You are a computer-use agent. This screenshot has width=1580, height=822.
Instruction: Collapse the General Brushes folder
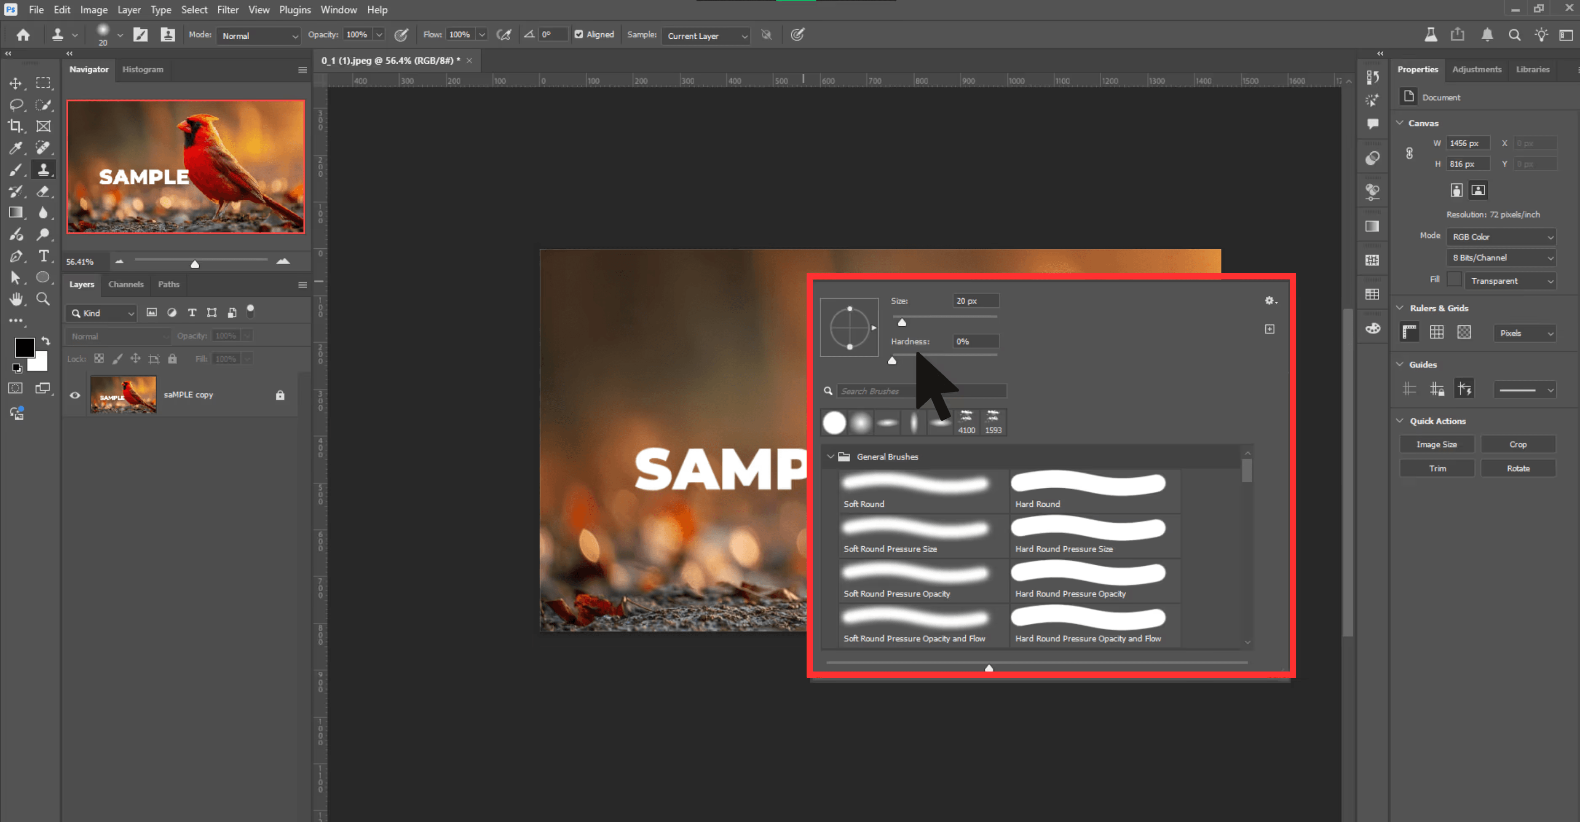pyautogui.click(x=830, y=457)
